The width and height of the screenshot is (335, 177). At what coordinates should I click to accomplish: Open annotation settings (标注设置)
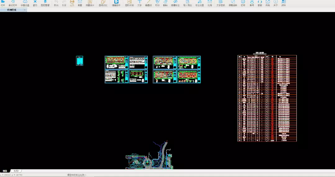coord(200,3)
